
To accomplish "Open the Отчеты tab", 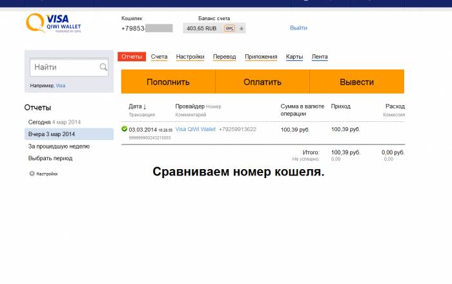I will (132, 57).
